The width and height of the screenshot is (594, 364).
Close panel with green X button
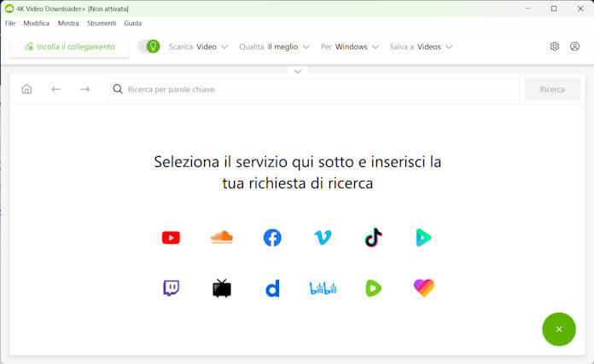click(559, 329)
